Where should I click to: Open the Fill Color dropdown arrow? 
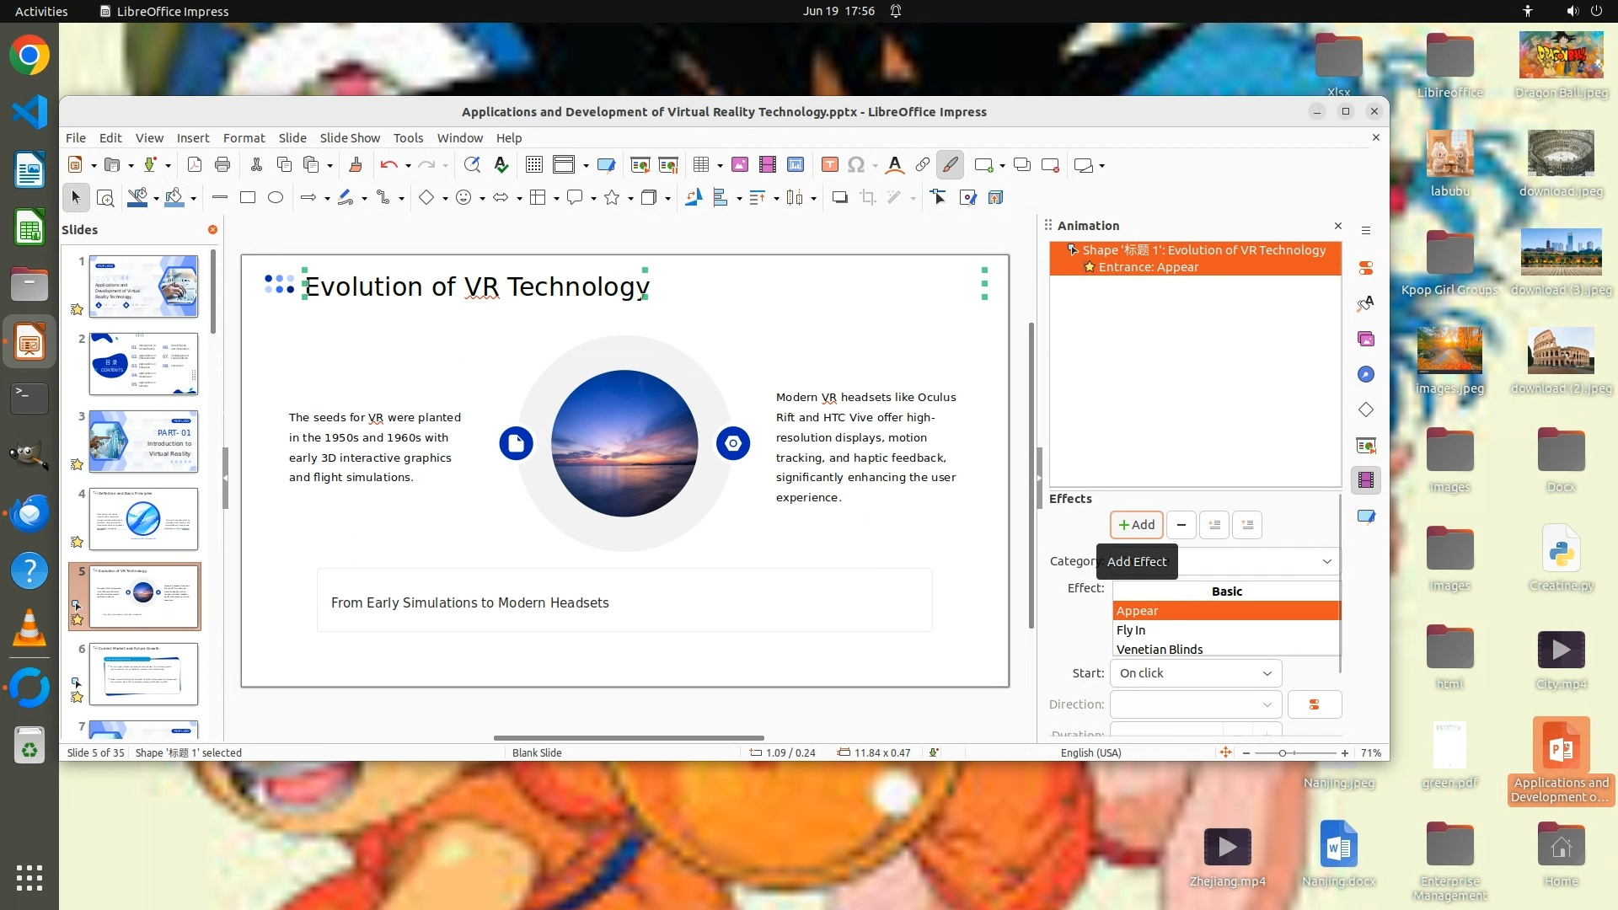pyautogui.click(x=193, y=199)
